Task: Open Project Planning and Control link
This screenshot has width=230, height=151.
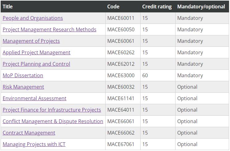Action: pos(36,64)
